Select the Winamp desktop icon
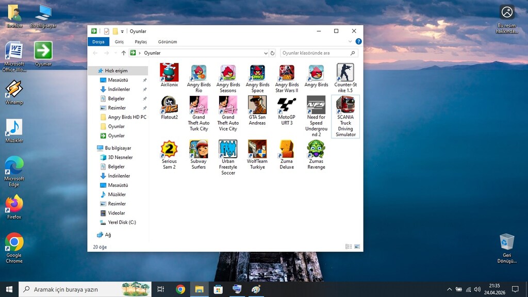The width and height of the screenshot is (528, 297). (14, 92)
